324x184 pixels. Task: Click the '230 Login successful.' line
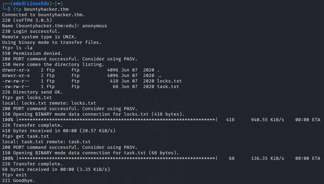tap(31, 31)
